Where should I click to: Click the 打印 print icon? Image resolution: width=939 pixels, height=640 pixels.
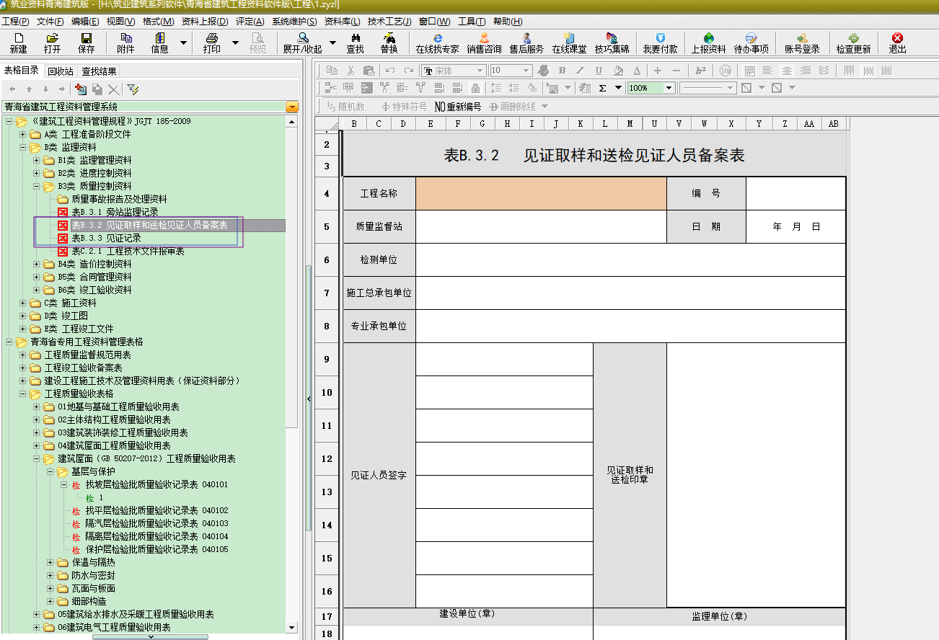211,43
